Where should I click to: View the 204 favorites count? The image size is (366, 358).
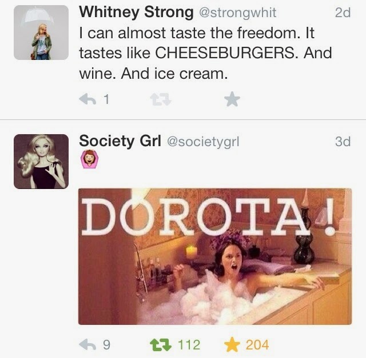(257, 345)
